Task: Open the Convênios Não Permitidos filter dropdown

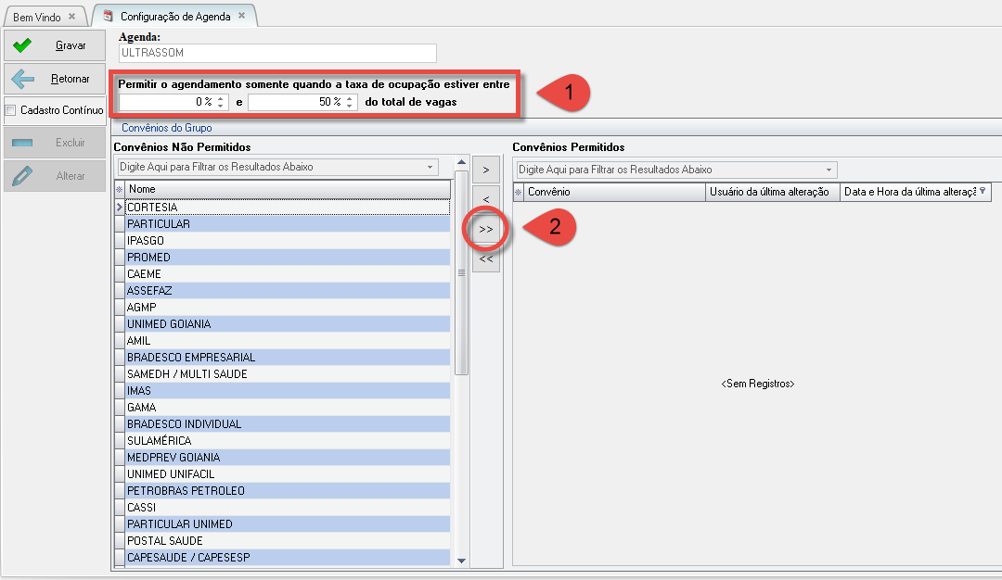Action: click(x=430, y=168)
